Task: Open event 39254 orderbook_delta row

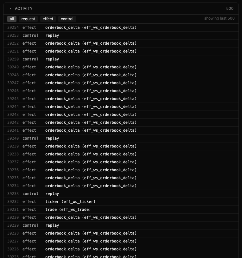Action: pos(121,28)
